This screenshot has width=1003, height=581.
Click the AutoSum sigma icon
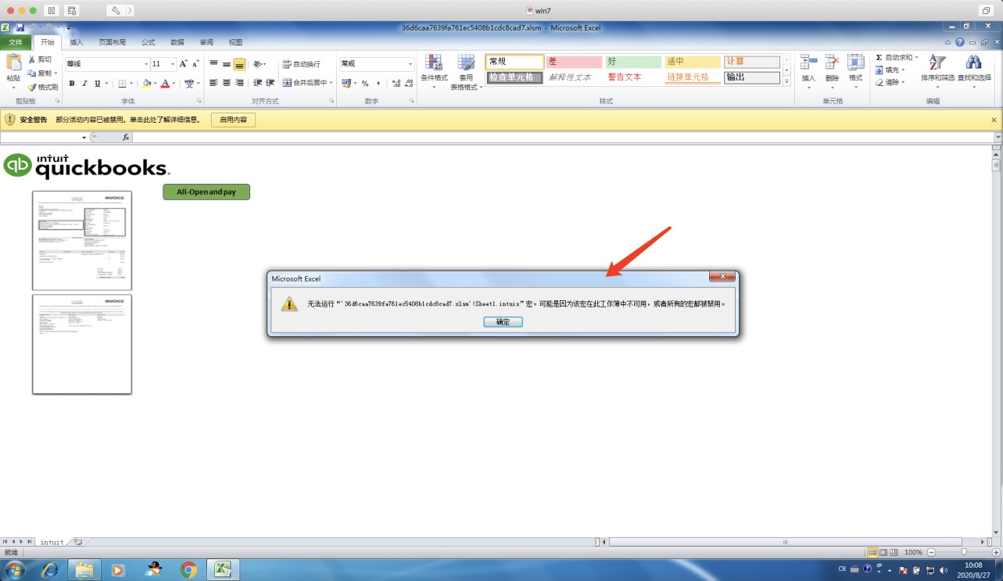(x=879, y=58)
